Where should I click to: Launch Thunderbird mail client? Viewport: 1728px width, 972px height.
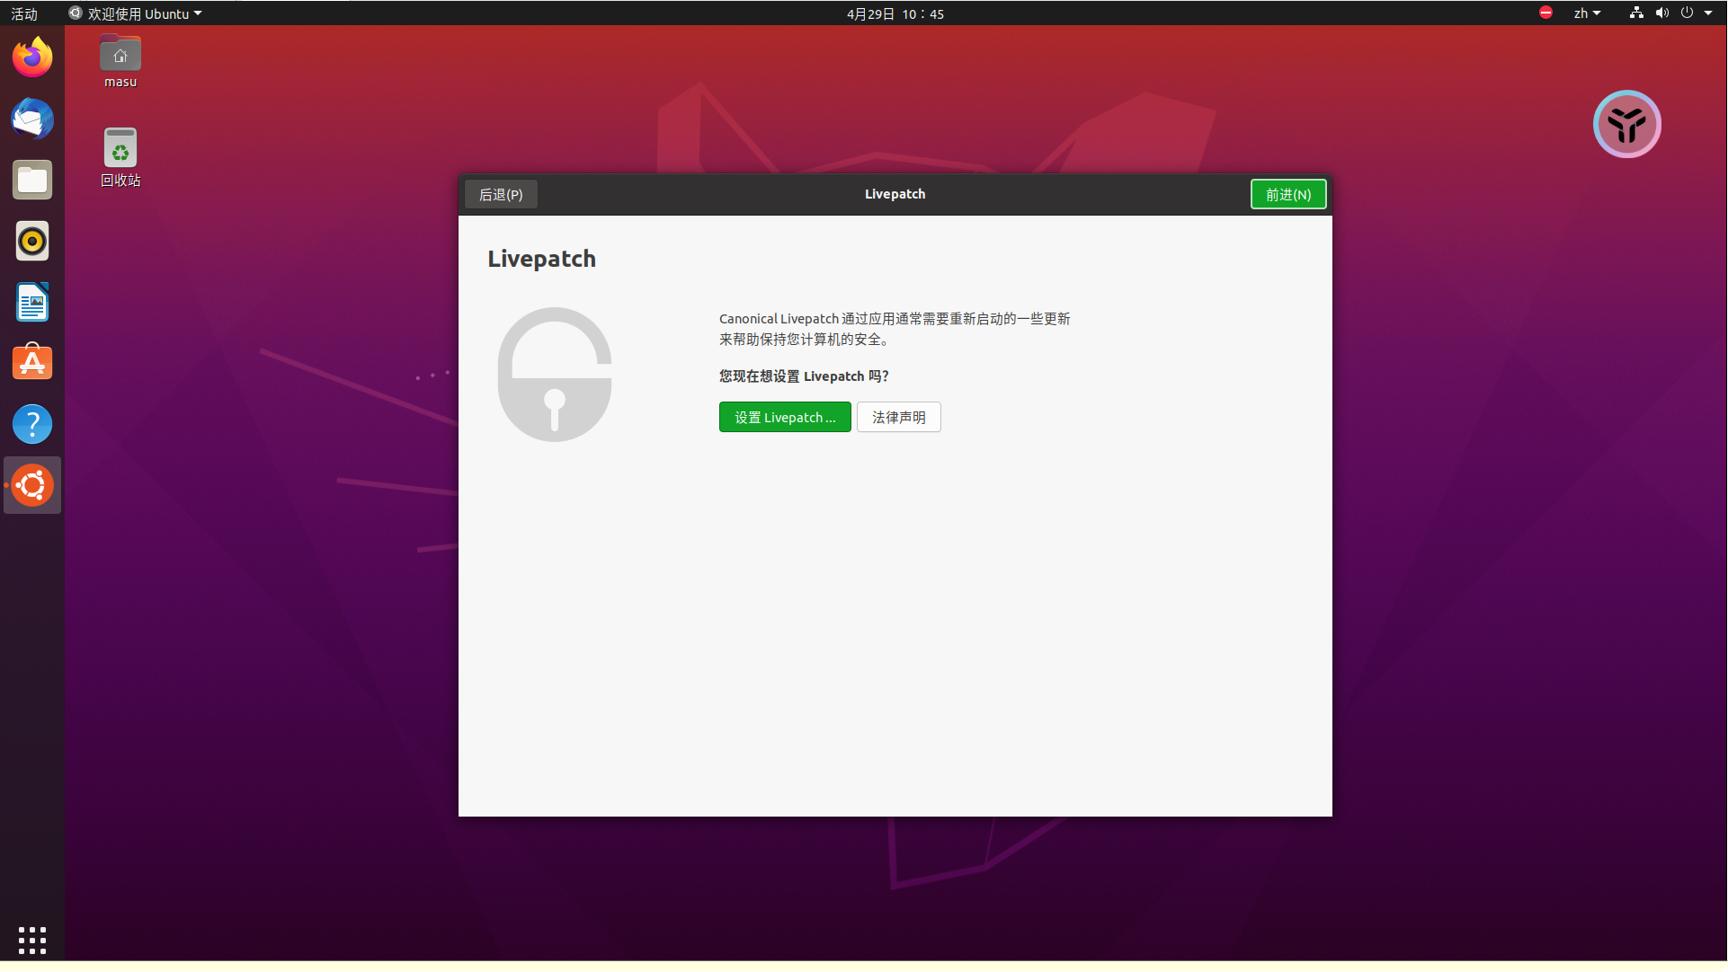click(x=32, y=119)
